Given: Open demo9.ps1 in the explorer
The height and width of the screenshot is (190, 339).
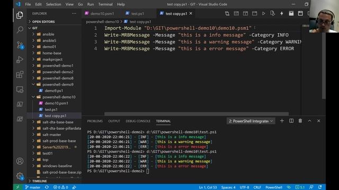Looking at the screenshot, I should click(x=53, y=91).
